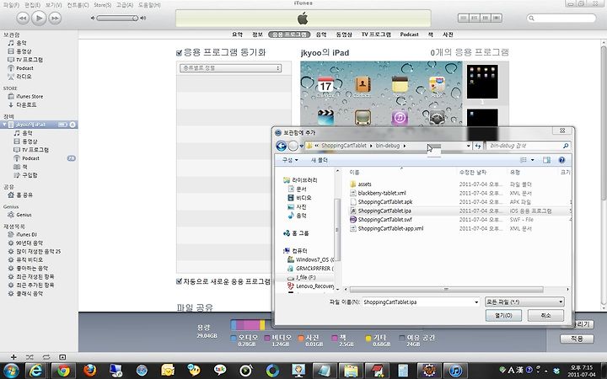Collapse the jkyoo의 iPad device tree
This screenshot has height=379, width=607.
click(4, 125)
